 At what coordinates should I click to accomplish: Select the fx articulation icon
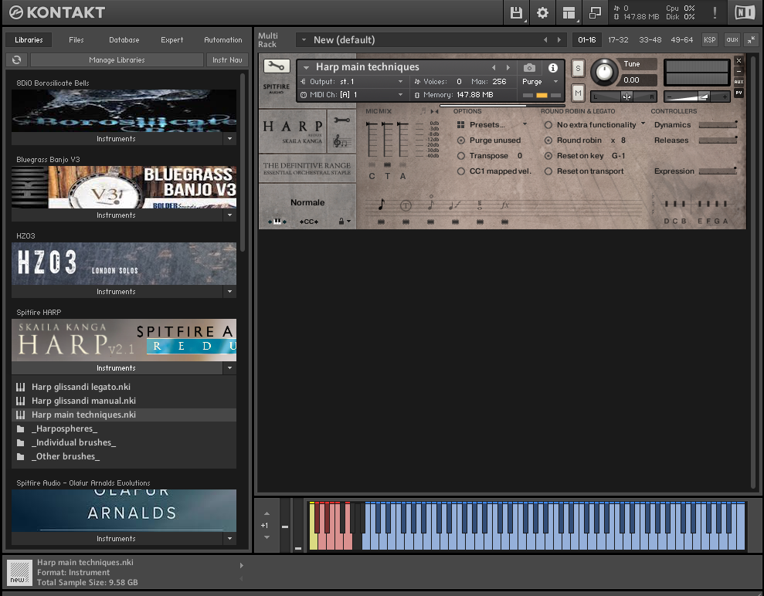coord(504,205)
